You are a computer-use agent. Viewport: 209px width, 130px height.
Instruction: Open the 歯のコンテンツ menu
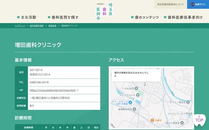pos(145,17)
